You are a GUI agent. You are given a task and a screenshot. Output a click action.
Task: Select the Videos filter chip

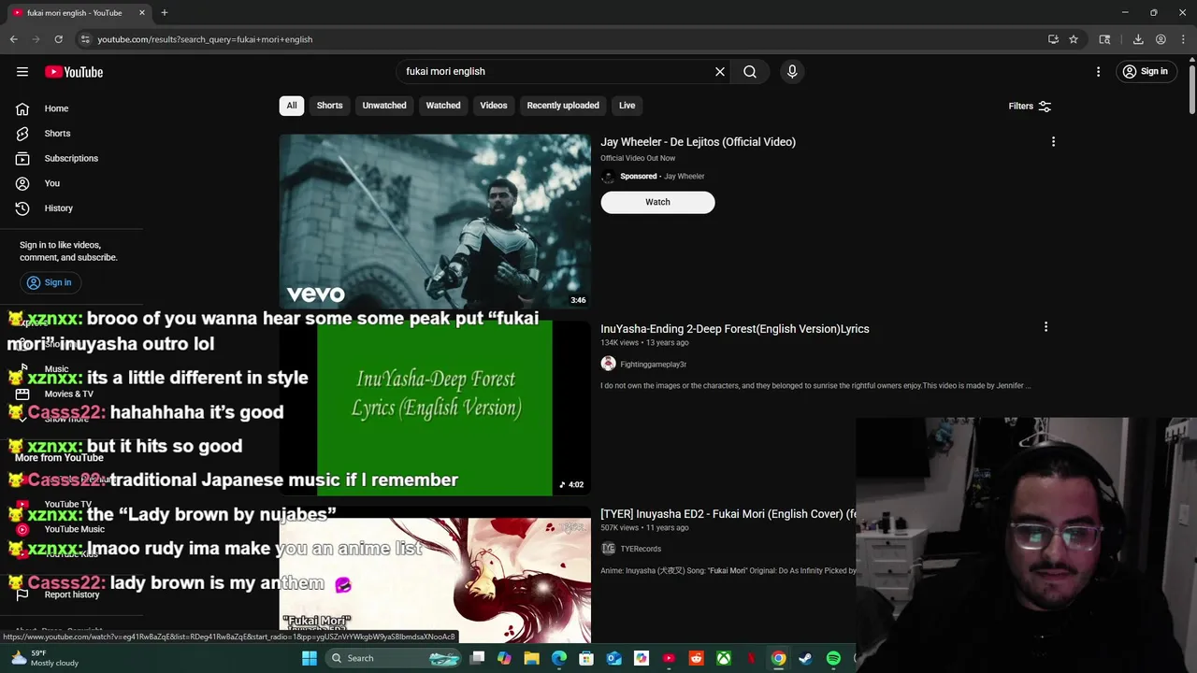click(494, 106)
